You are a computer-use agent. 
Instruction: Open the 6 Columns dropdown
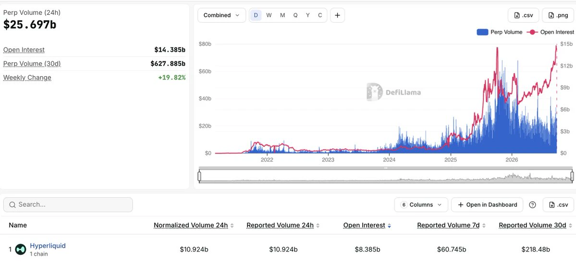(x=421, y=204)
